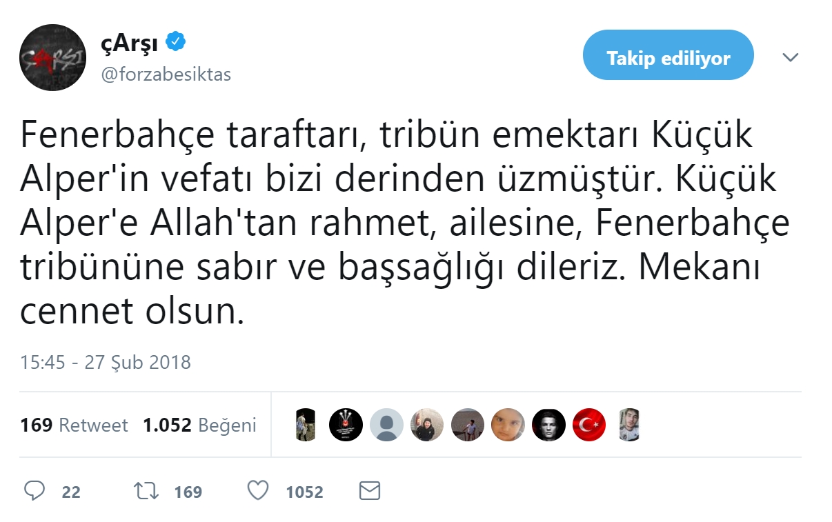The width and height of the screenshot is (832, 522).
Task: Open liker avatar showing child's face close-up
Action: point(508,425)
